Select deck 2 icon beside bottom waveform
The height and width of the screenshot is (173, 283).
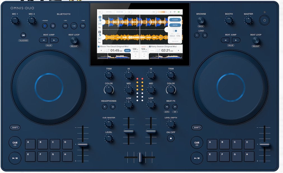pos(100,32)
